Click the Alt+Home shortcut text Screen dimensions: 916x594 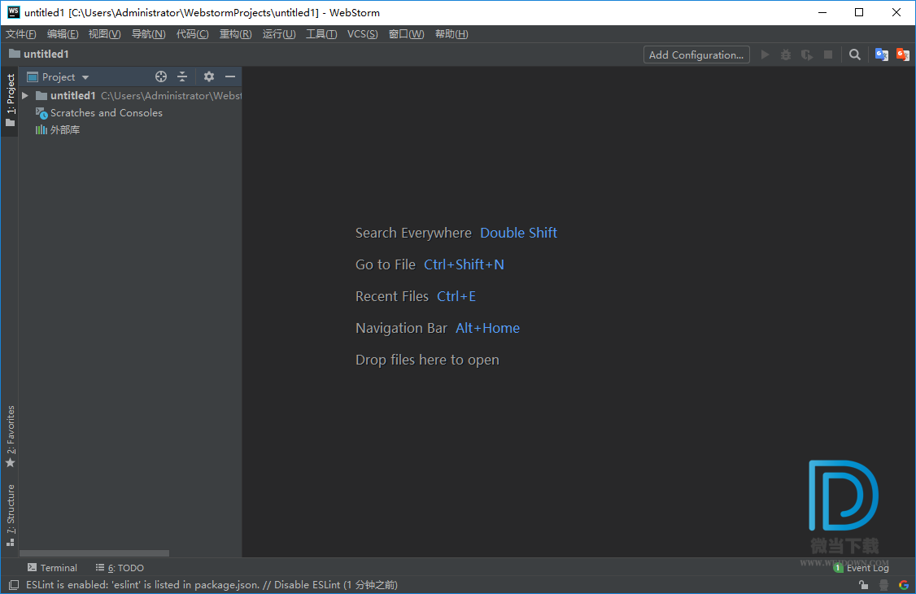pyautogui.click(x=487, y=328)
